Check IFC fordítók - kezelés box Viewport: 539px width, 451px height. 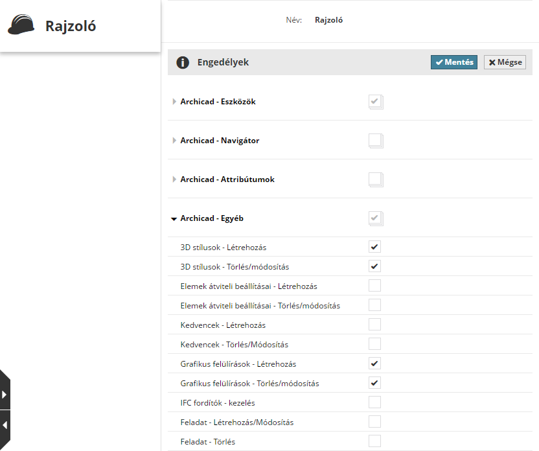(x=374, y=402)
